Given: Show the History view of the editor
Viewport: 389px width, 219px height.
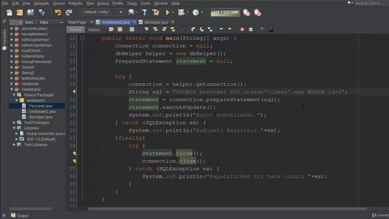Looking at the screenshot, I should pyautogui.click(x=94, y=30).
